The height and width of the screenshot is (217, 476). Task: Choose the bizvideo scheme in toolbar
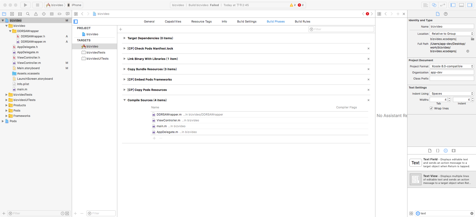point(55,5)
